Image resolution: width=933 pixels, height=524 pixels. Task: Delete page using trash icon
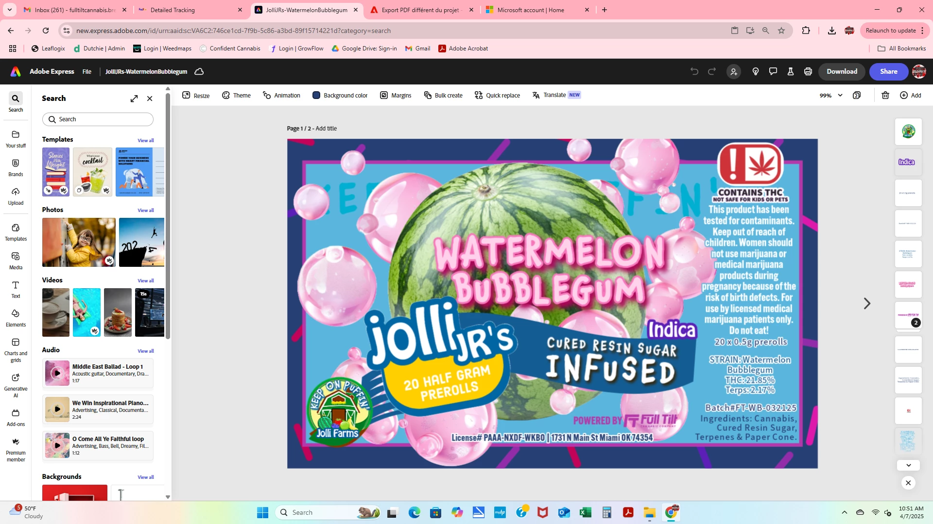click(885, 96)
